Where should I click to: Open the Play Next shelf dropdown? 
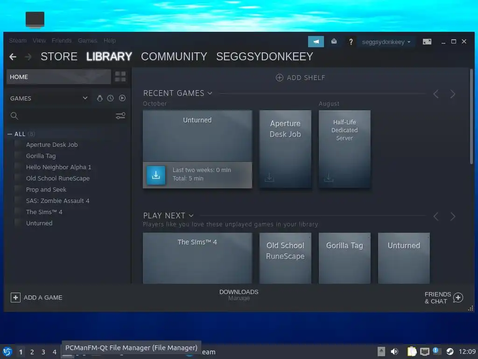pos(191,215)
